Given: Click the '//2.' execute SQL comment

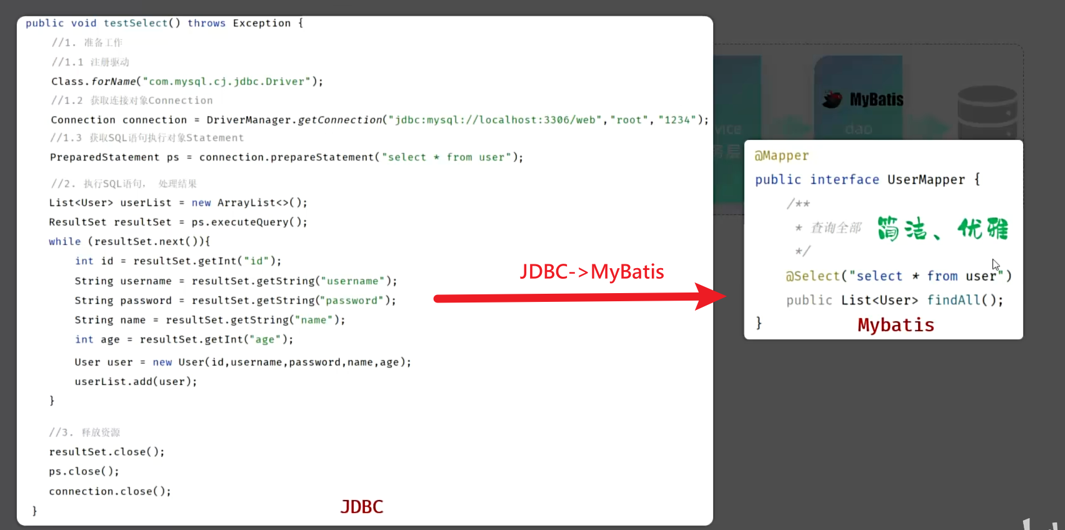Looking at the screenshot, I should [x=124, y=184].
